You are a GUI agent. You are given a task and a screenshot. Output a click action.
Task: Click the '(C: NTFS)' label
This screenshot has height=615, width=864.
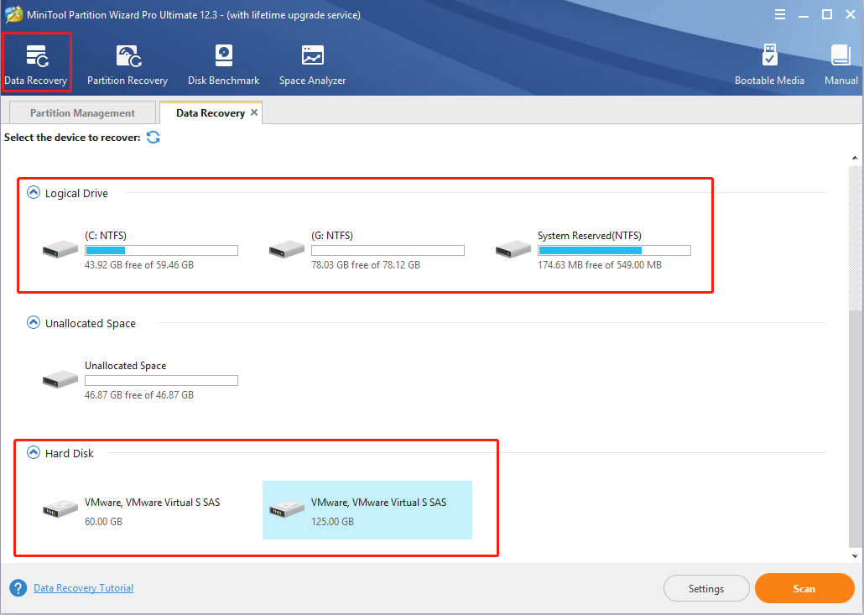click(x=106, y=236)
